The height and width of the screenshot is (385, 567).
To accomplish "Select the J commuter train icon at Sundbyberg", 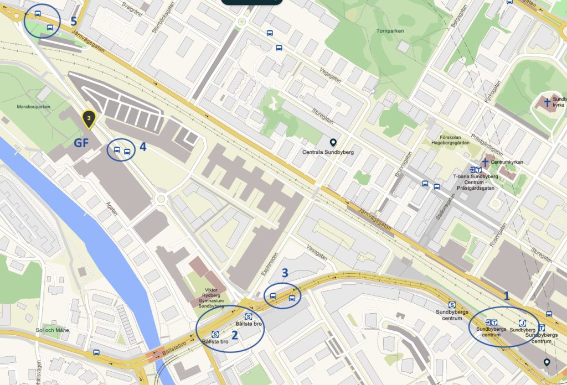I will 522,323.
